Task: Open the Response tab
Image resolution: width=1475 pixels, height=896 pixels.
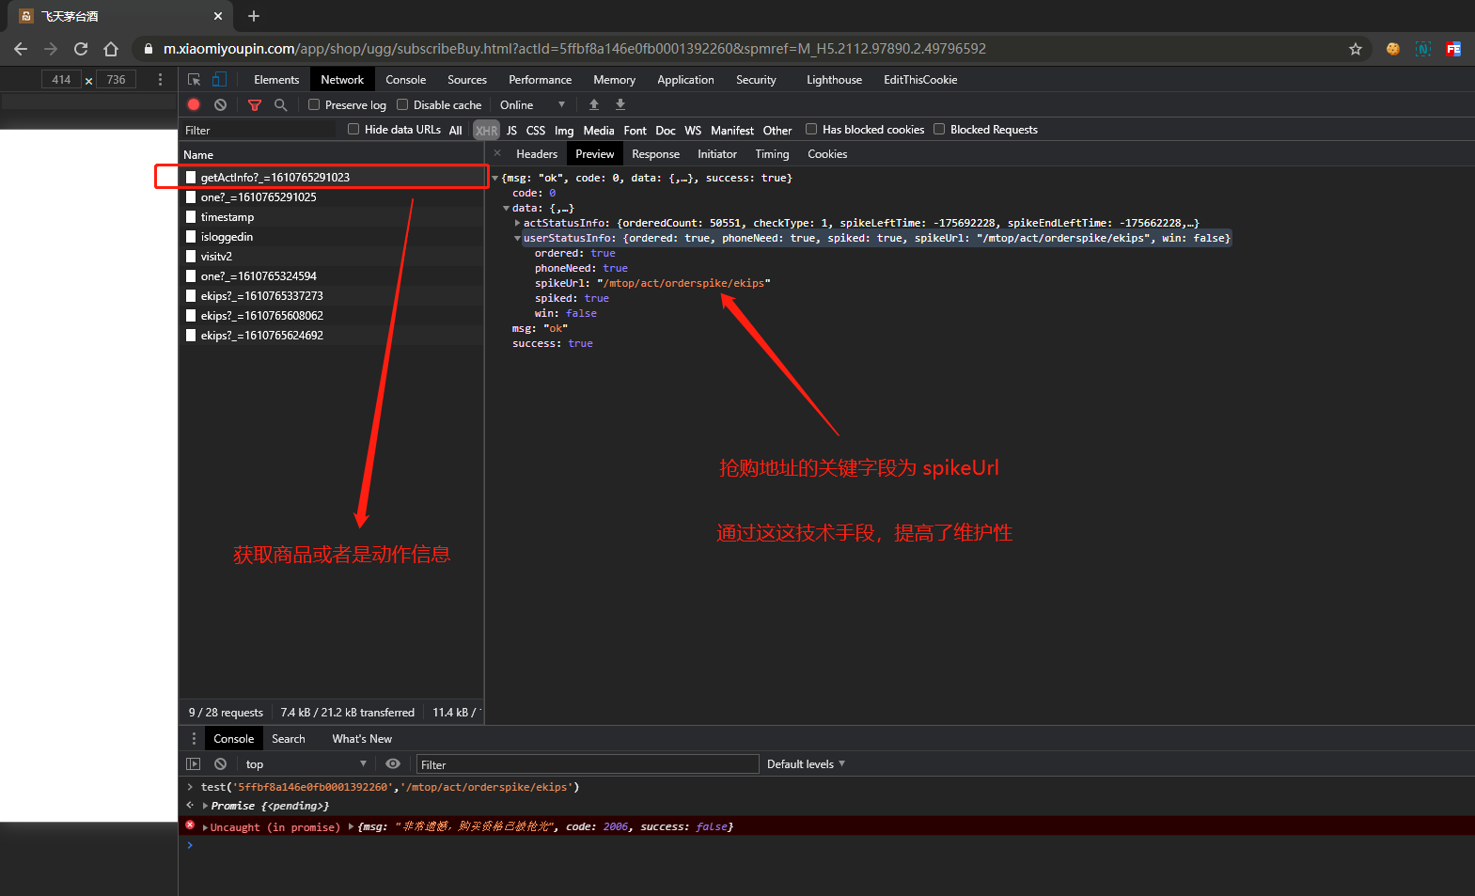Action: point(655,154)
